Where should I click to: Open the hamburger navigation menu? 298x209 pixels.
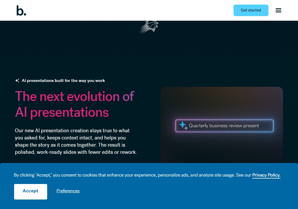[x=278, y=10]
